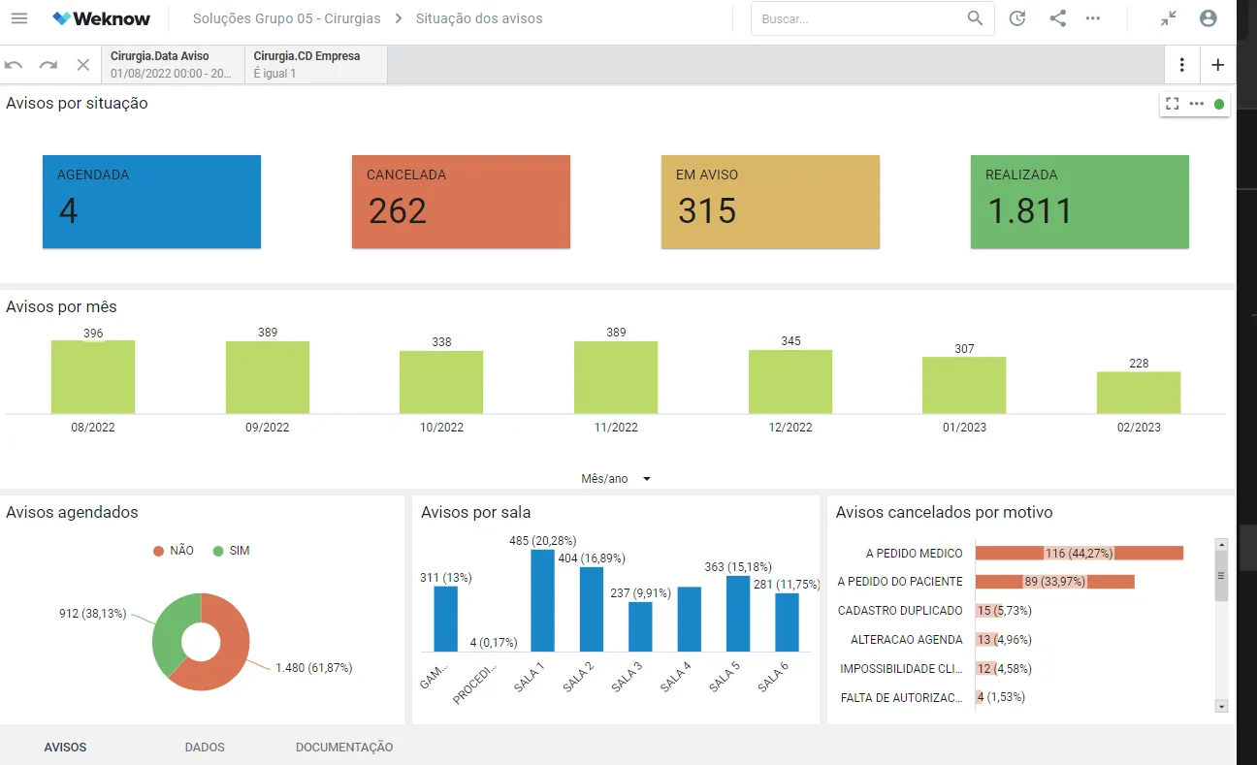
Task: Undo the last filter action
Action: [14, 65]
